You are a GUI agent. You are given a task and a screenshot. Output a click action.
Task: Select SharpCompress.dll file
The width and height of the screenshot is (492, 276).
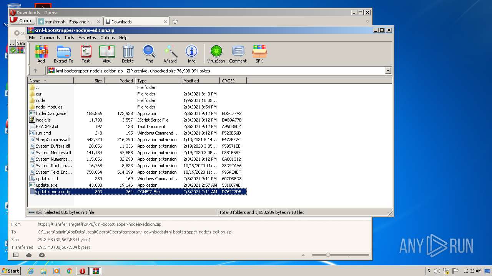53,140
